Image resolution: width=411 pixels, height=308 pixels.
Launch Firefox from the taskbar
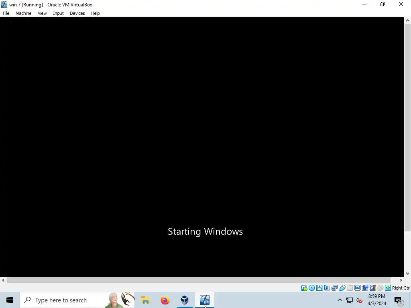pyautogui.click(x=165, y=300)
